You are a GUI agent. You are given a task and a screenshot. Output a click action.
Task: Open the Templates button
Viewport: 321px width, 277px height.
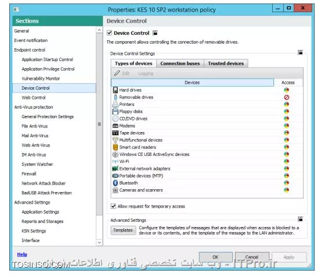tap(123, 230)
